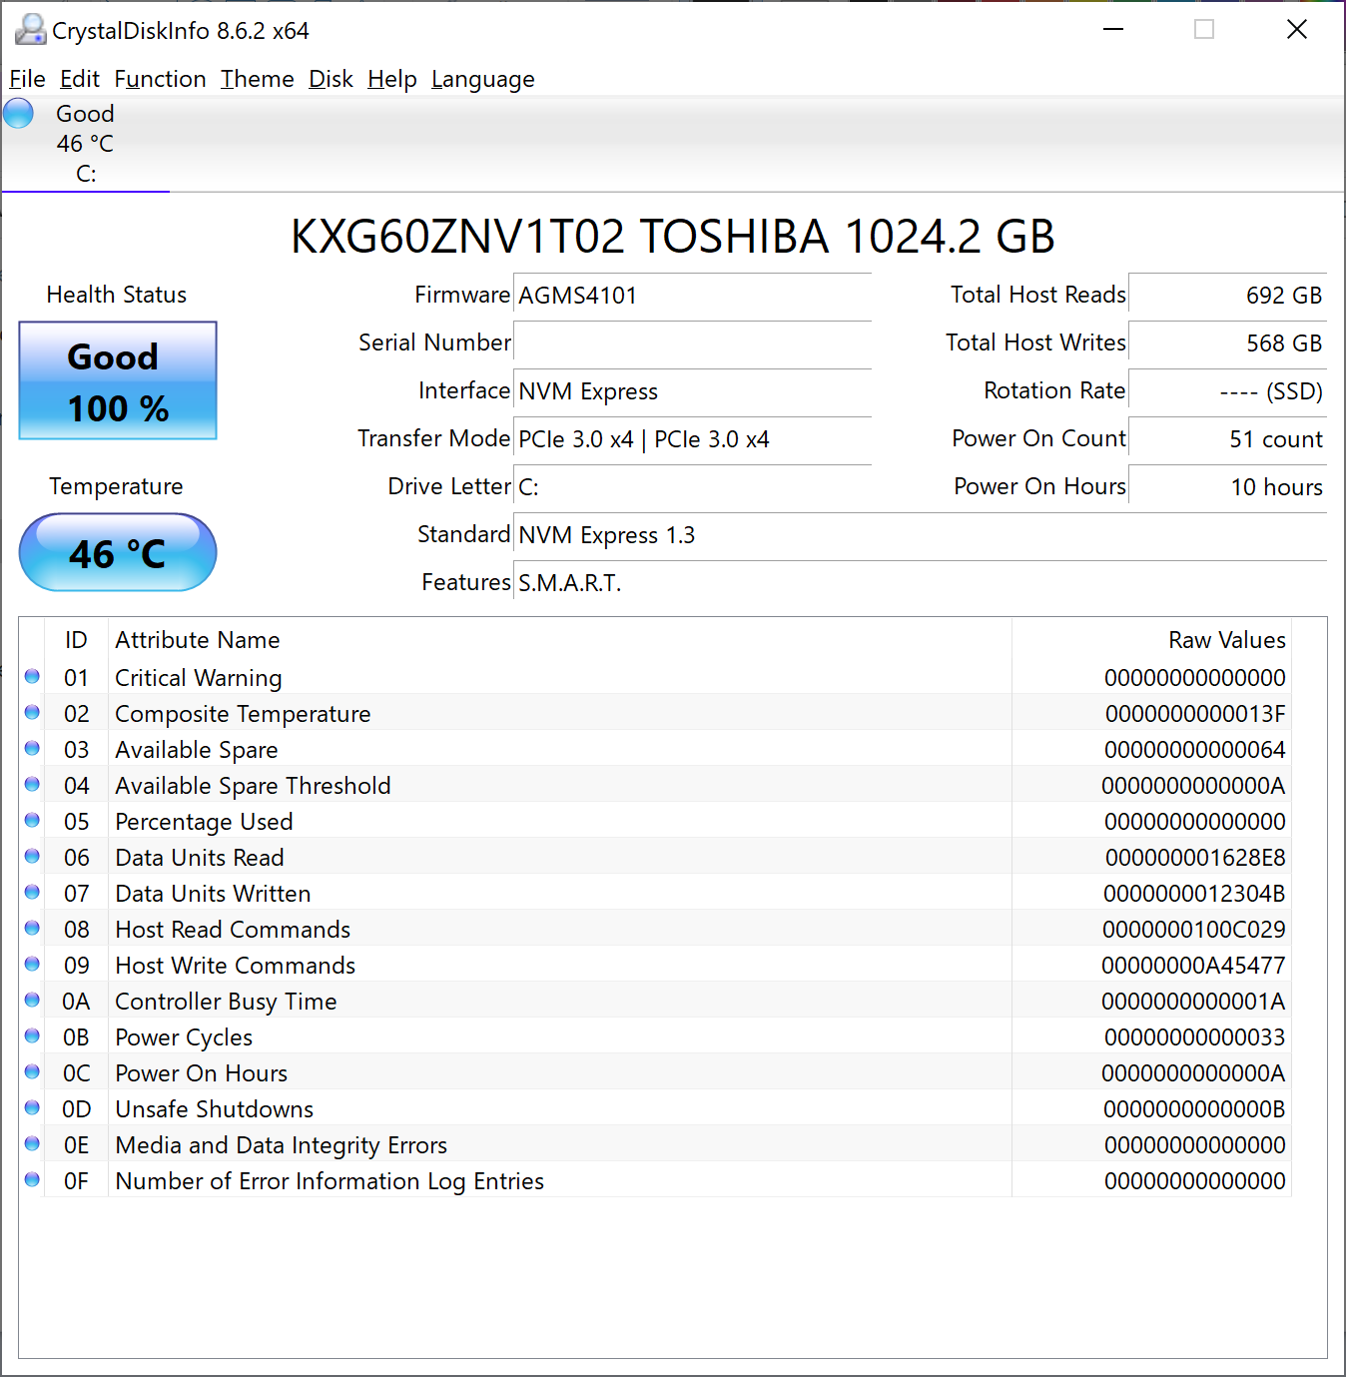Click the Host Write Commands status dot
Image resolution: width=1346 pixels, height=1377 pixels.
pyautogui.click(x=32, y=964)
